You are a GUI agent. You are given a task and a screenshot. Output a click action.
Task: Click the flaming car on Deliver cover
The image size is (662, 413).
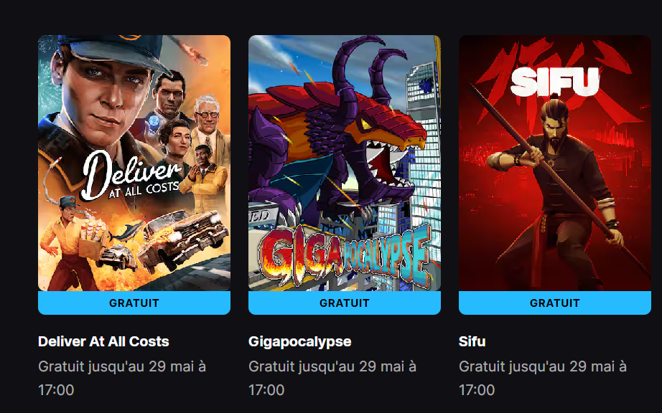(182, 239)
